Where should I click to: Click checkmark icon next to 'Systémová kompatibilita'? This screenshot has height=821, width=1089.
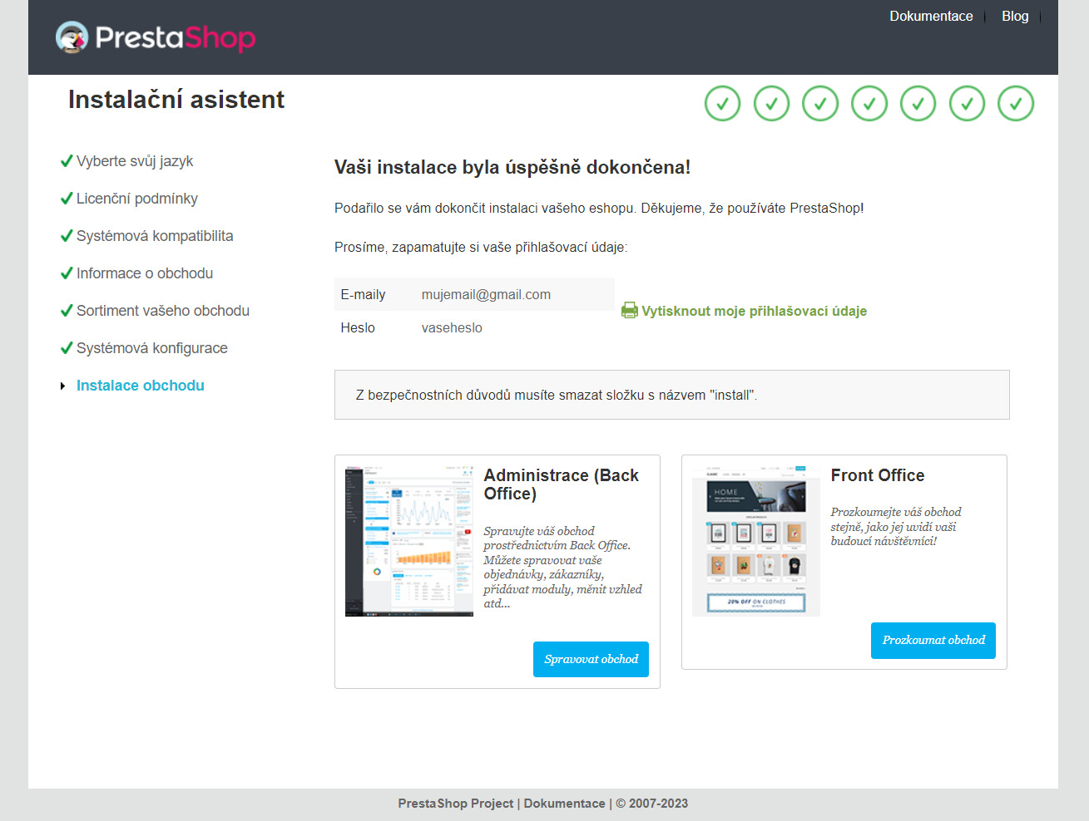pyautogui.click(x=67, y=236)
